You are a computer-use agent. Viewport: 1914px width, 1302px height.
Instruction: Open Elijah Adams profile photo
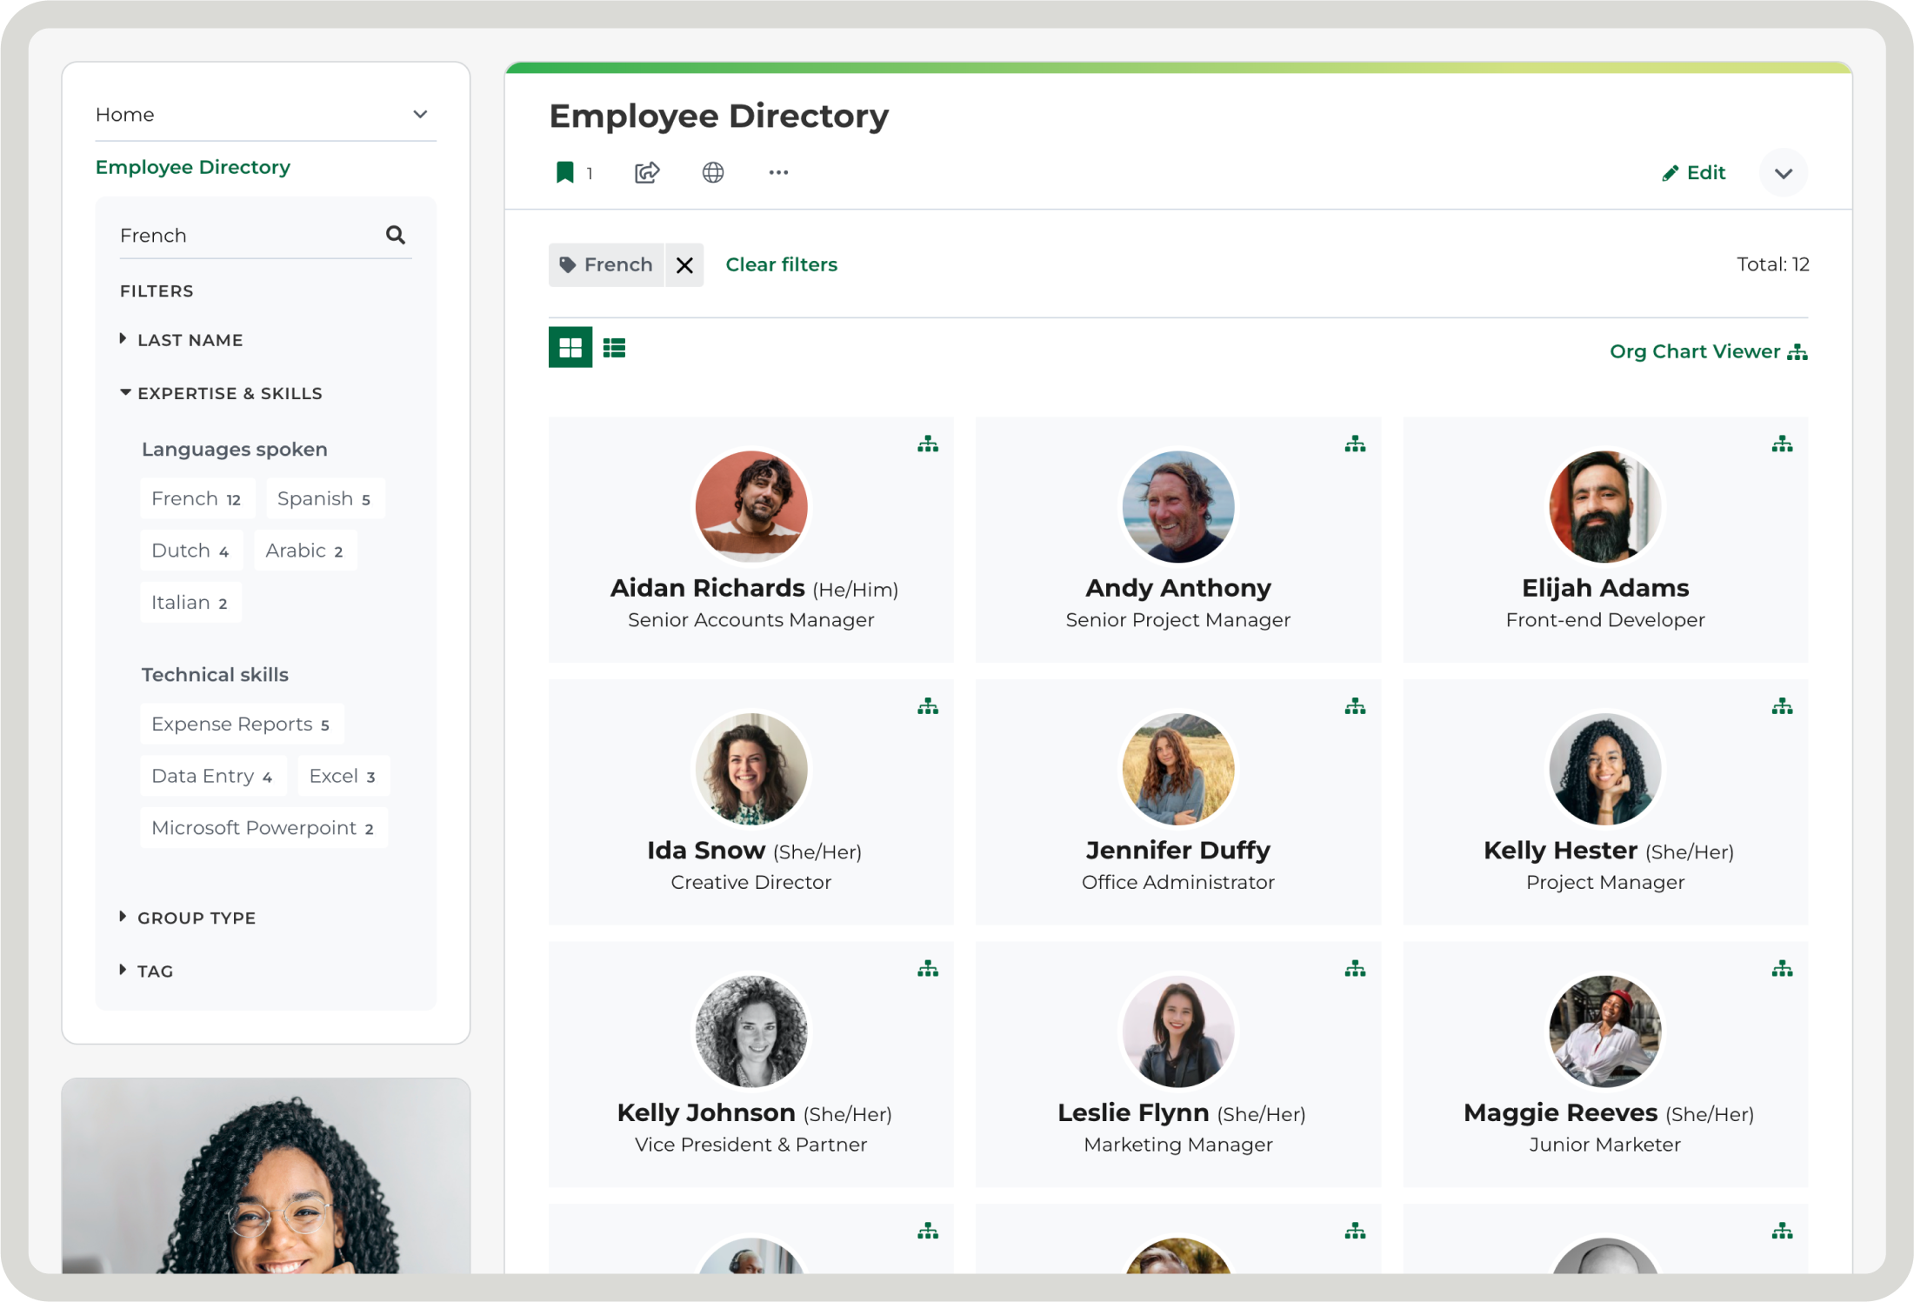coord(1605,506)
